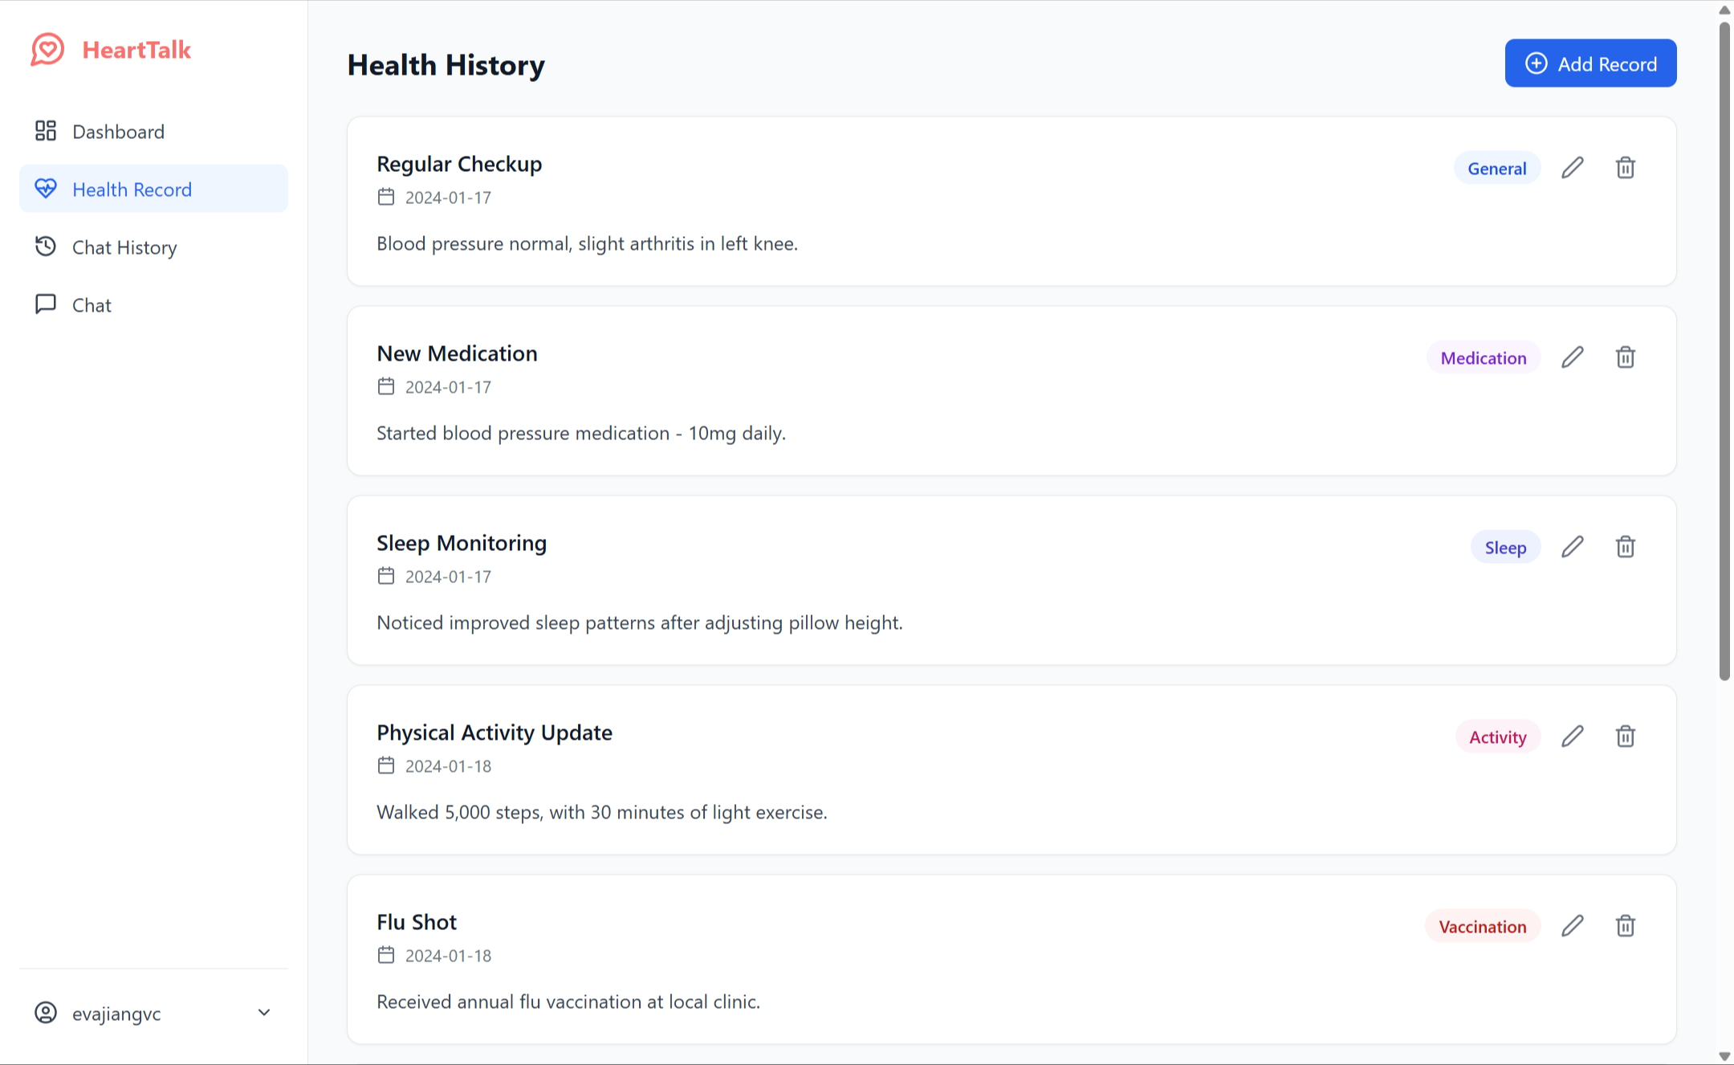Screen dimensions: 1734x1065
Task: Delete the New Medication record
Action: click(x=1625, y=357)
